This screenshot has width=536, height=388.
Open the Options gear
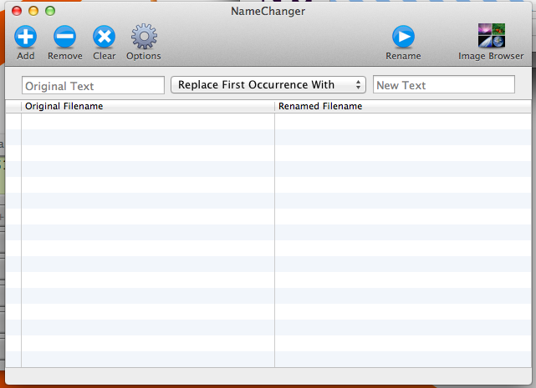tap(143, 37)
